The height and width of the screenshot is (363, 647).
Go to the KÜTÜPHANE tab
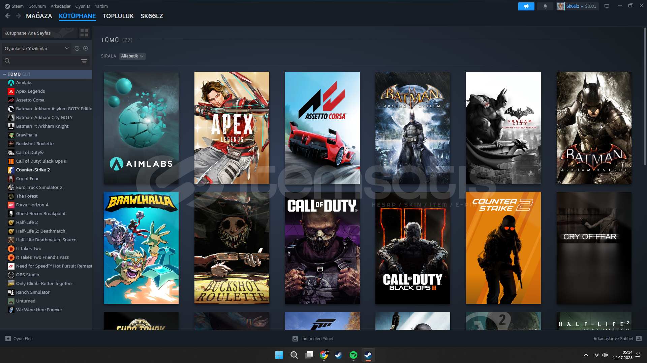pos(77,16)
